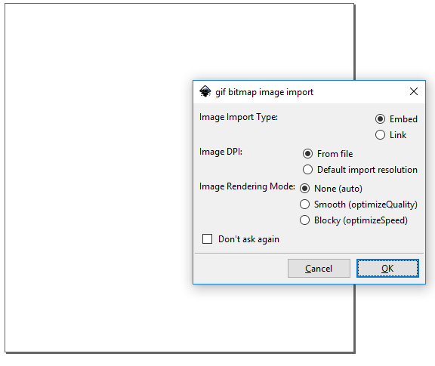Click the Don't ask again label text
The height and width of the screenshot is (366, 435).
248,239
